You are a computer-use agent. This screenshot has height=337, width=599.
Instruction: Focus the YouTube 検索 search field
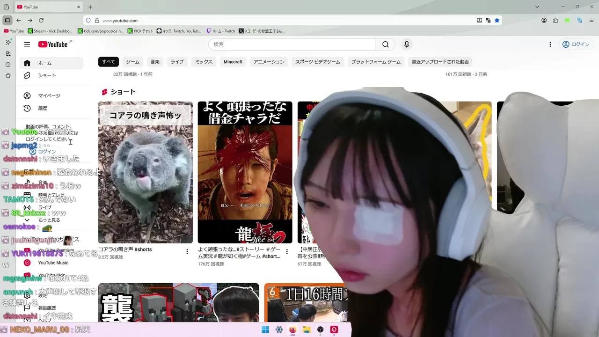(292, 44)
